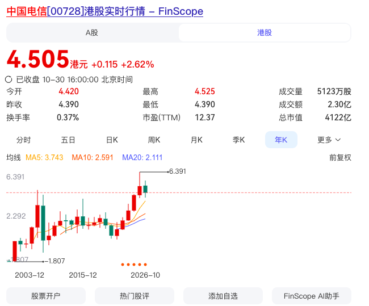Click the 6.391 high-point marker on chart

tap(178, 171)
